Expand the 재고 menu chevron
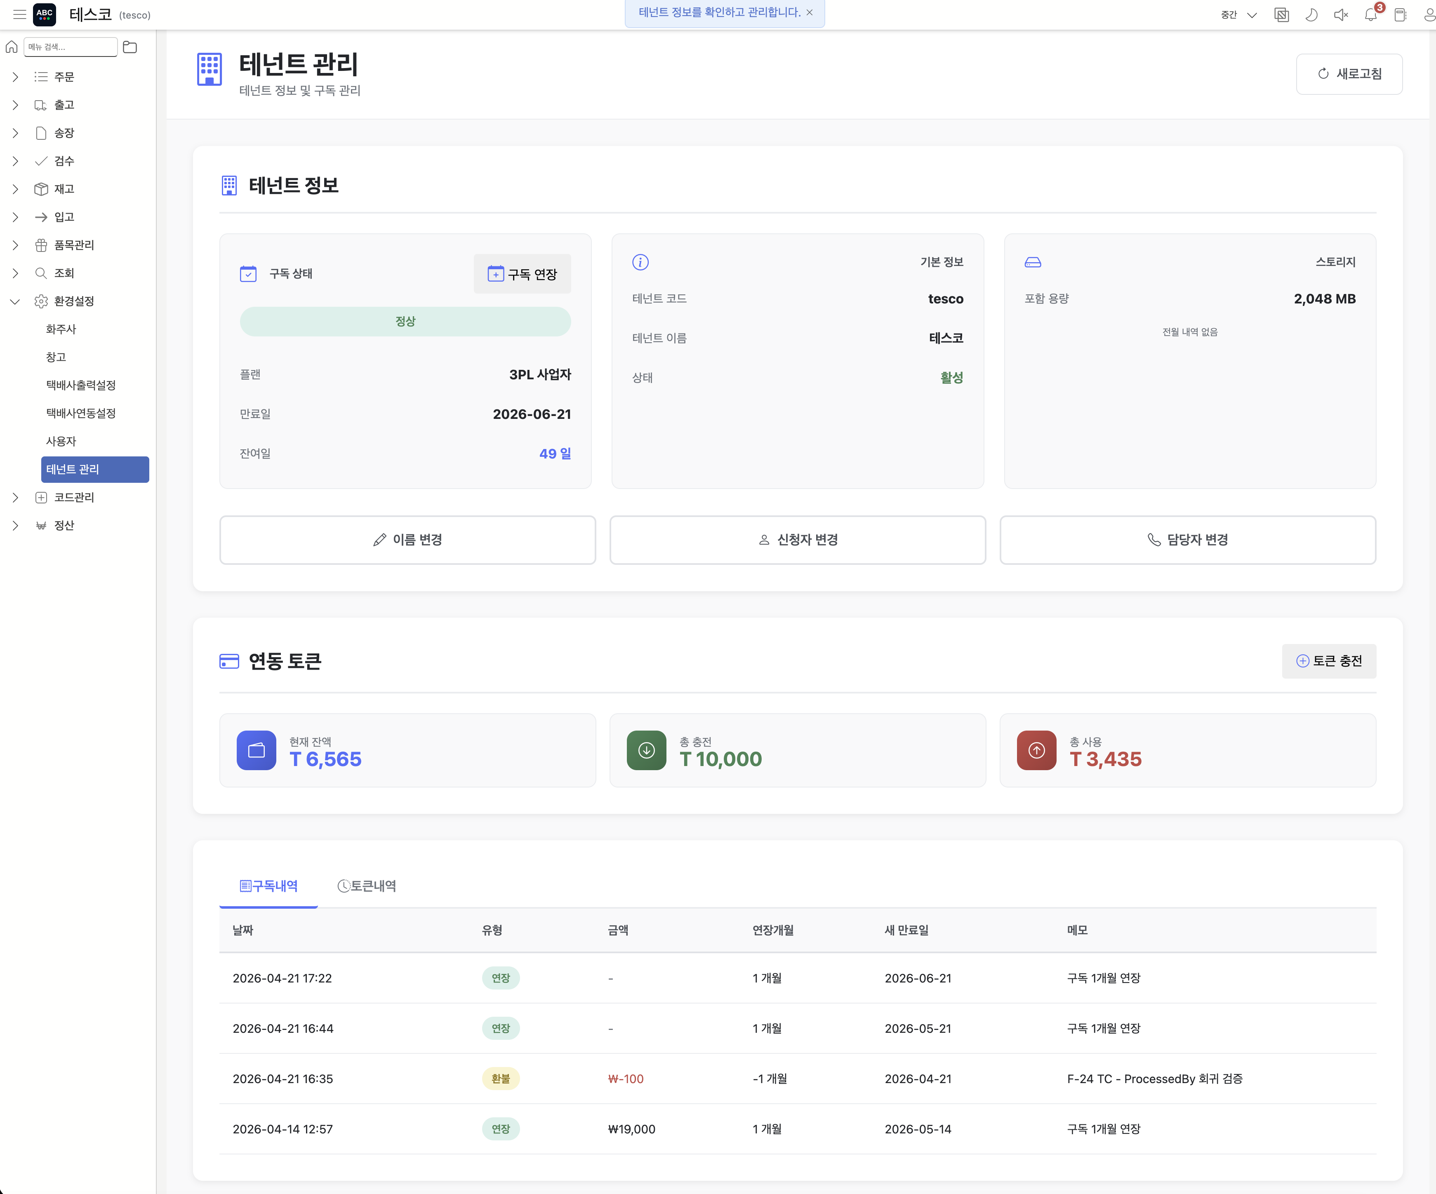The width and height of the screenshot is (1436, 1194). [x=15, y=189]
